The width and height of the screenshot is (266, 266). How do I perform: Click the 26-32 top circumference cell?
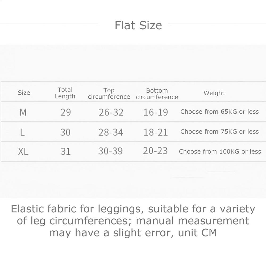click(111, 112)
